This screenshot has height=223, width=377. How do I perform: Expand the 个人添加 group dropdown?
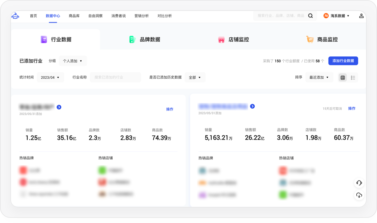click(x=73, y=61)
